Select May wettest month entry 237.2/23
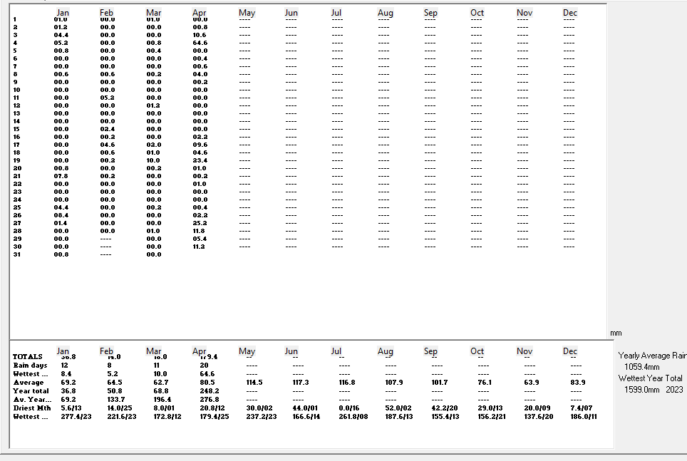This screenshot has width=687, height=461. [262, 417]
